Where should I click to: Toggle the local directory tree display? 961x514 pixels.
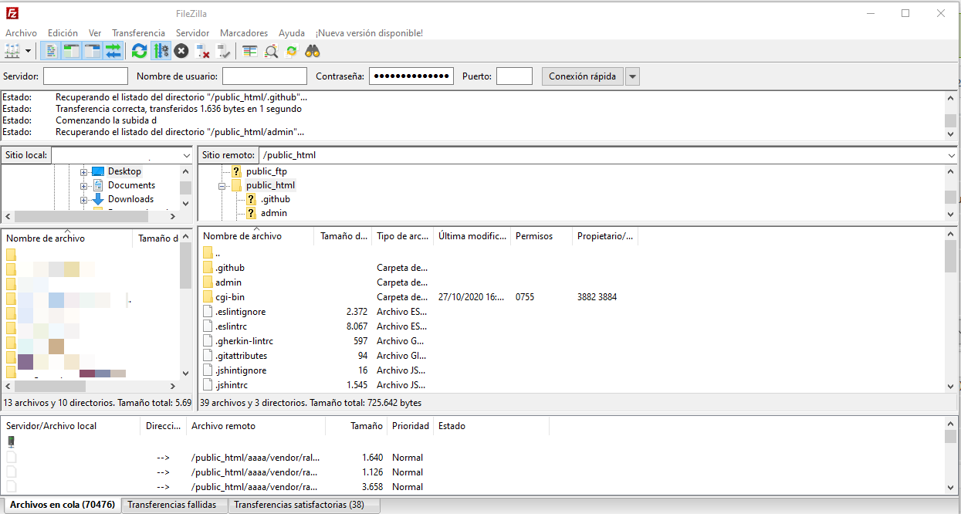72,51
